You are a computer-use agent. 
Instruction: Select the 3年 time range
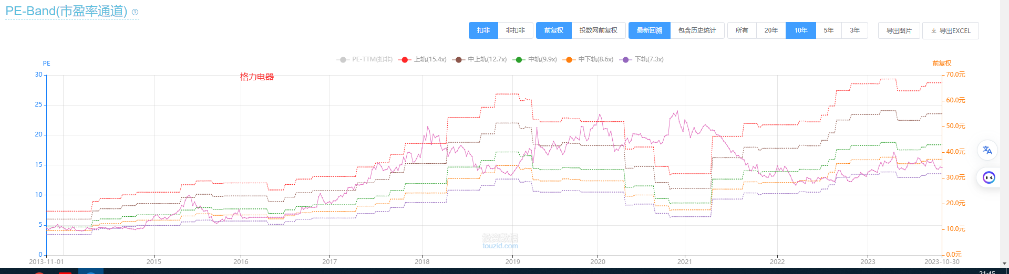pos(854,30)
